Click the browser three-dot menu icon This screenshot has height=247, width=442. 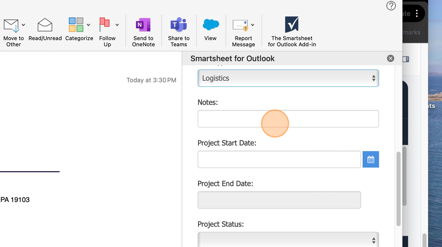[417, 13]
